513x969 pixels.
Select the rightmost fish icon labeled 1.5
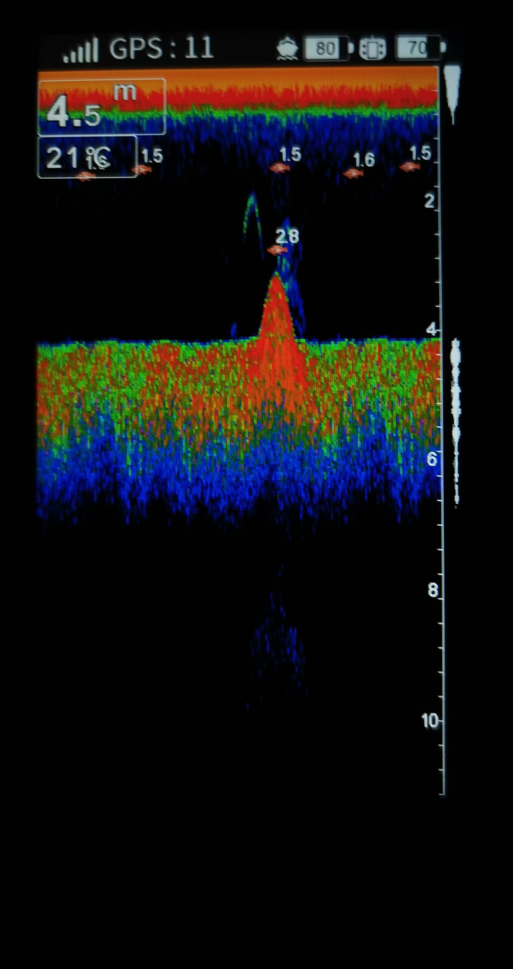pyautogui.click(x=409, y=166)
